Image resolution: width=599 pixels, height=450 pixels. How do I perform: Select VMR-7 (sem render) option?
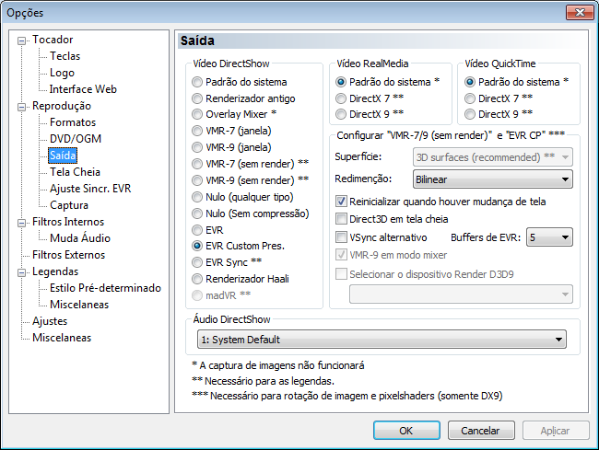(197, 164)
